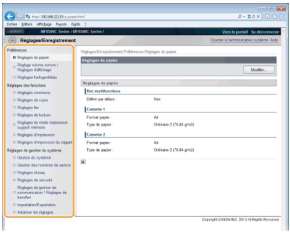290x232 pixels.
Task: Click the Cassette 2 section heading
Action: tap(96, 135)
